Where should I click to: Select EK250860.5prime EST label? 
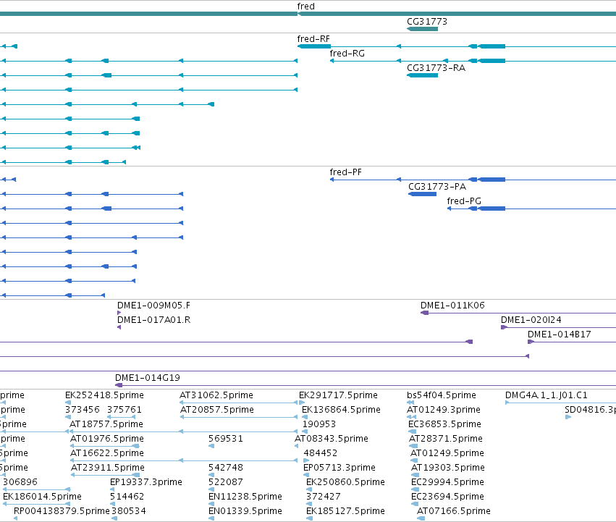tap(345, 482)
